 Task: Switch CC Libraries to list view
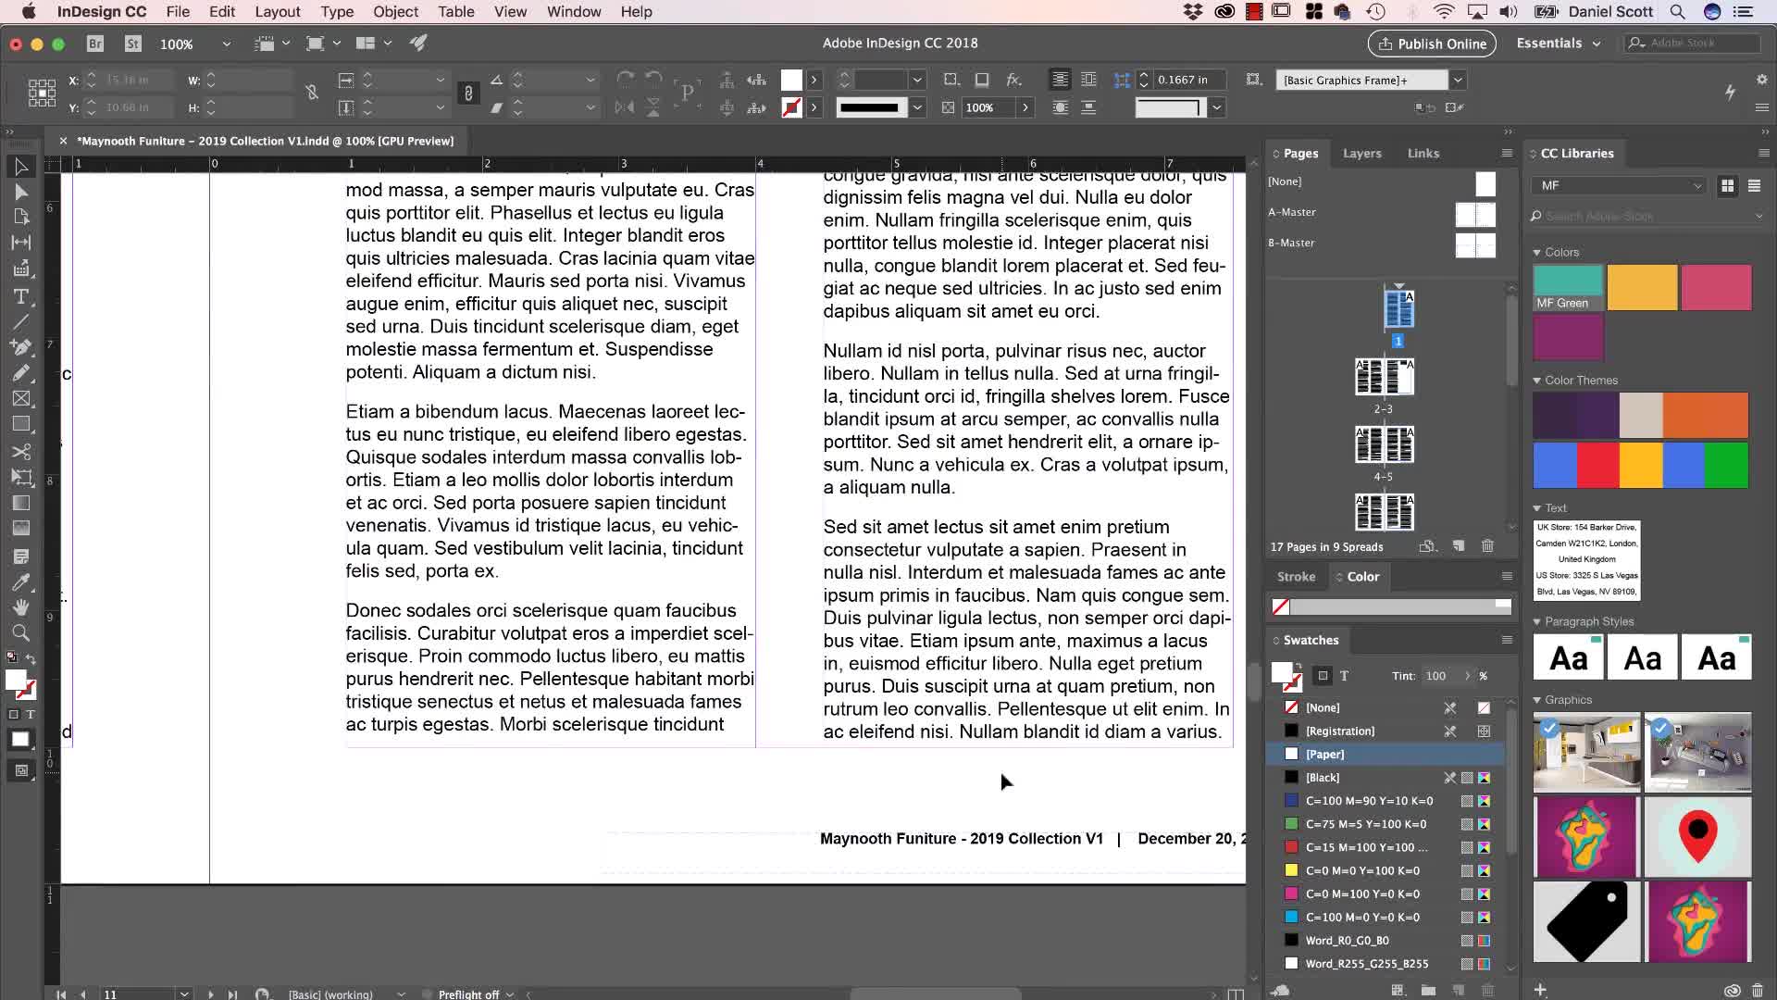(1754, 186)
